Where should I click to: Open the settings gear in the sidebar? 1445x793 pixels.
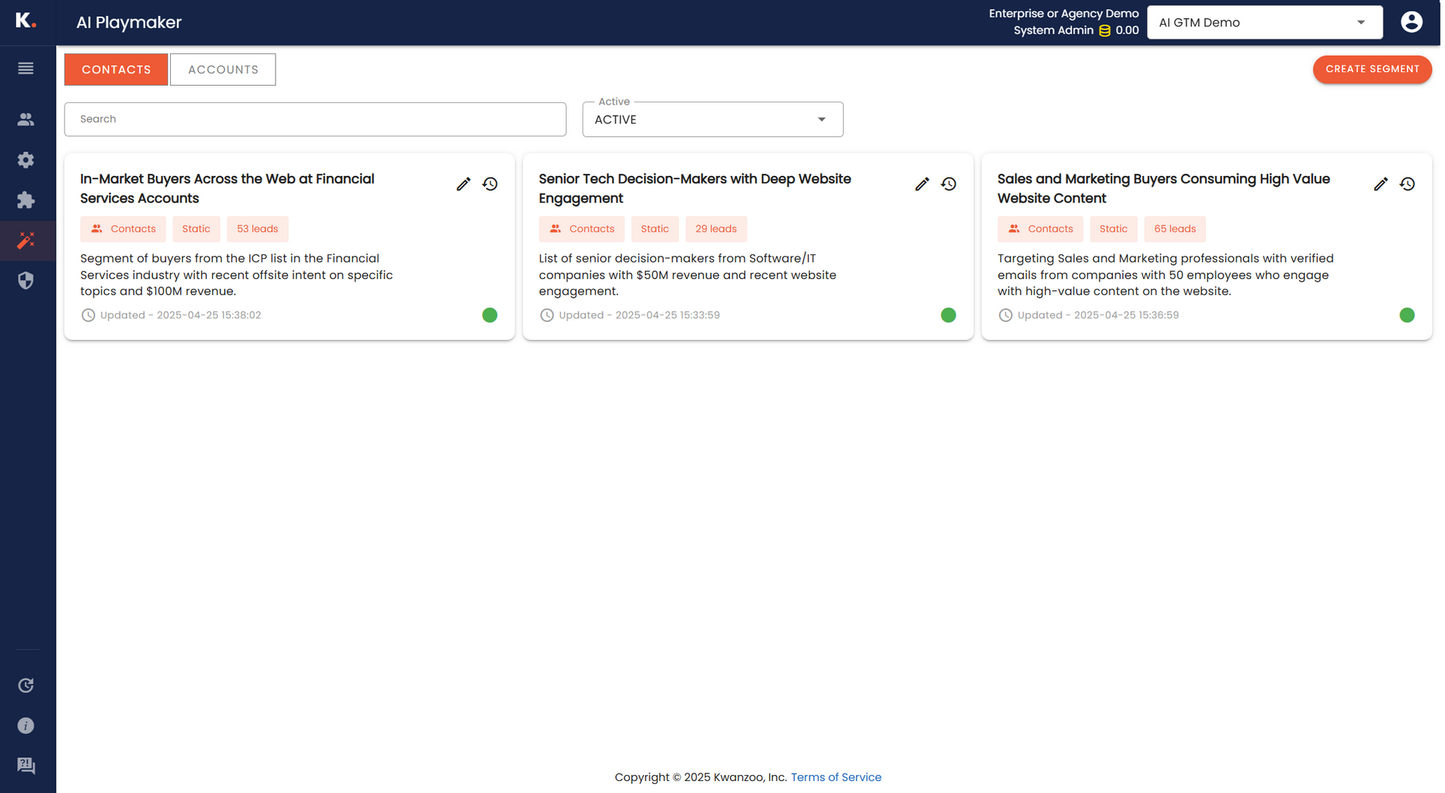26,160
